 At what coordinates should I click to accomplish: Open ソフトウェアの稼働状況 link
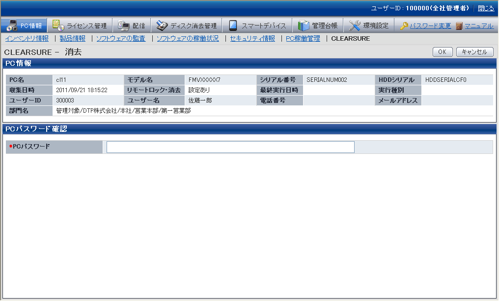(x=188, y=38)
